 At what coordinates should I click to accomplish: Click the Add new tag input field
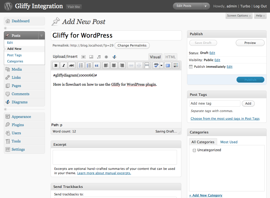(x=215, y=104)
